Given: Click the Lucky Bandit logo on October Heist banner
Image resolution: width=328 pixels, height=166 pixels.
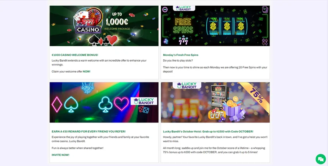Looking at the screenshot, I should (x=187, y=85).
